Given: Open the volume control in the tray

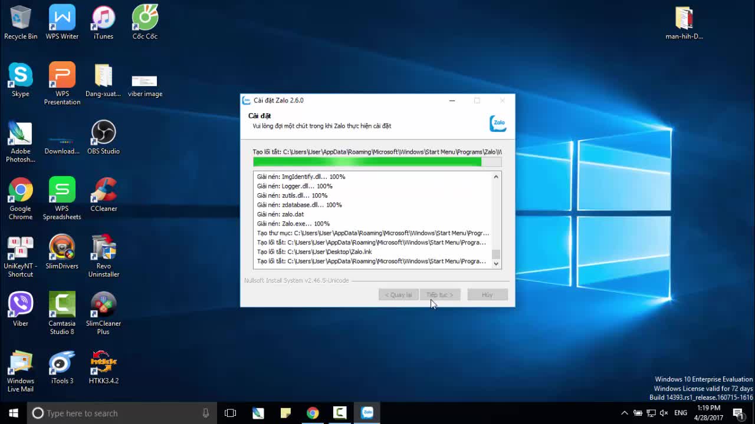Looking at the screenshot, I should [x=664, y=413].
